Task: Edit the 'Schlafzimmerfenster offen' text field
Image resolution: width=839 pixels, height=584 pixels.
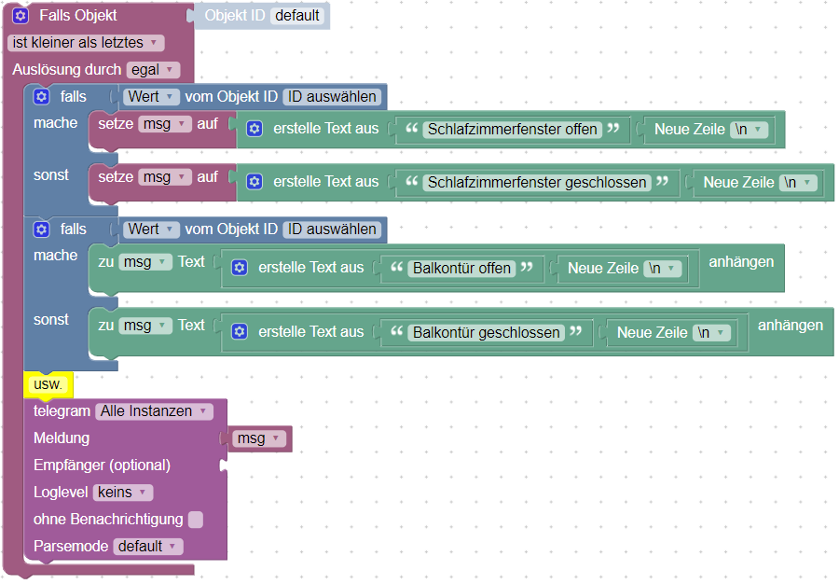Action: point(512,129)
